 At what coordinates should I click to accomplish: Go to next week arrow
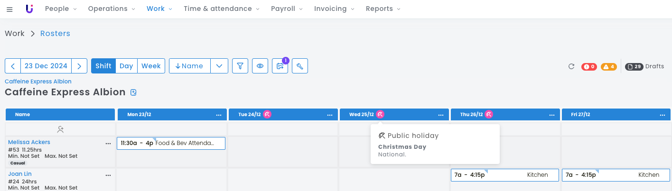click(x=79, y=66)
